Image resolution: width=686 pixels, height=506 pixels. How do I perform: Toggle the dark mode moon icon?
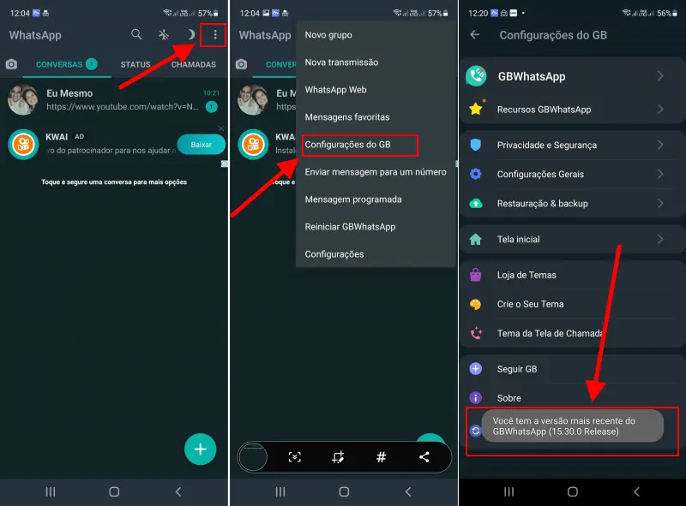pyautogui.click(x=190, y=34)
